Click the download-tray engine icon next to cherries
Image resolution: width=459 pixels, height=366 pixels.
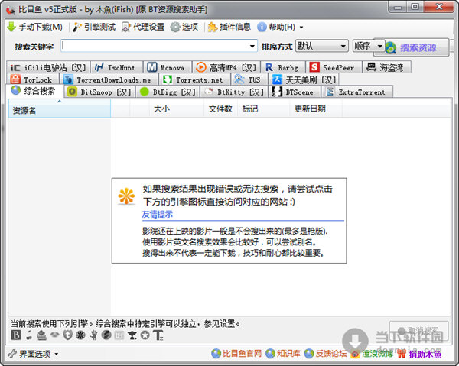tap(42, 335)
